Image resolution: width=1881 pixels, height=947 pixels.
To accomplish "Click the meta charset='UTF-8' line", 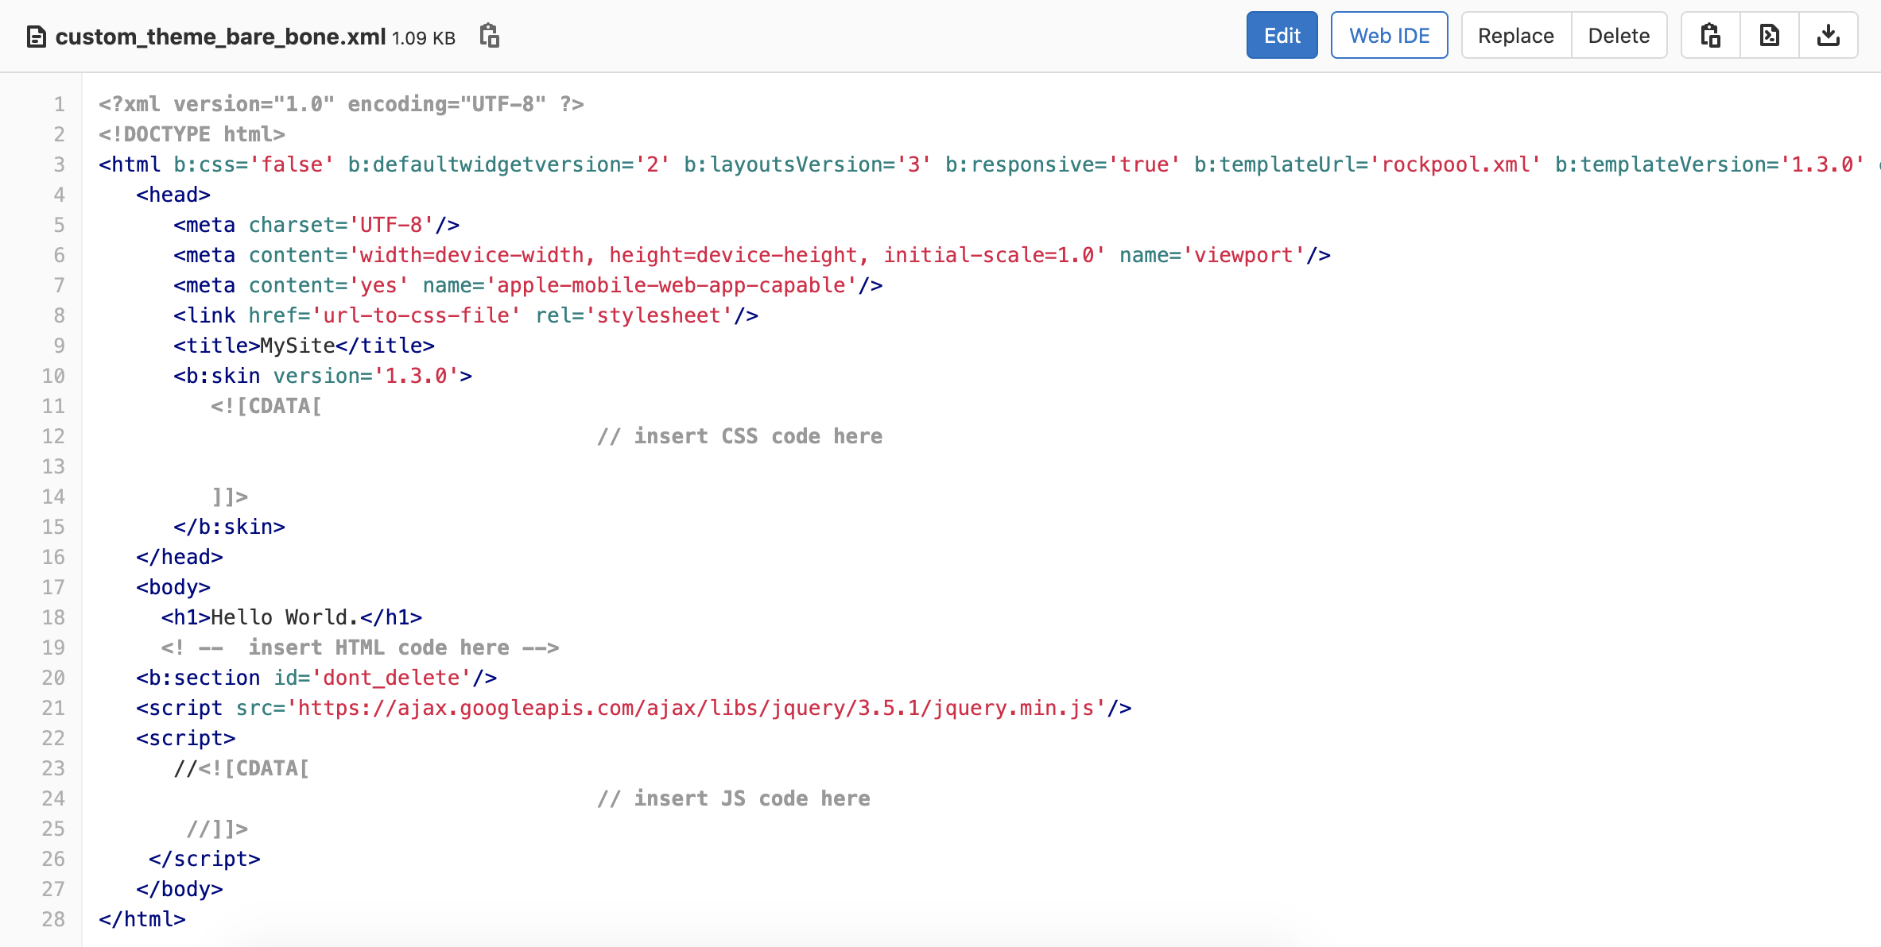I will (x=316, y=225).
